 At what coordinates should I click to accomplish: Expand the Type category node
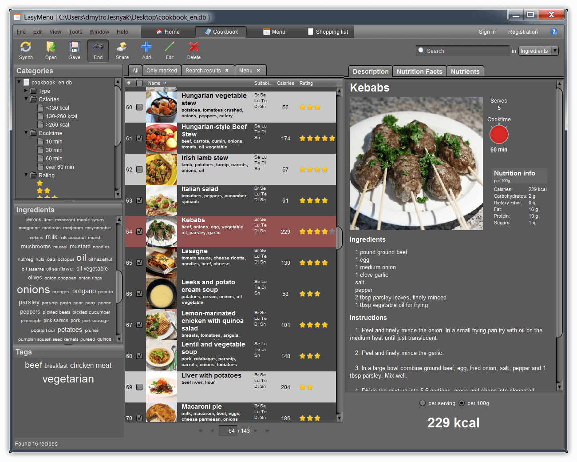26,91
